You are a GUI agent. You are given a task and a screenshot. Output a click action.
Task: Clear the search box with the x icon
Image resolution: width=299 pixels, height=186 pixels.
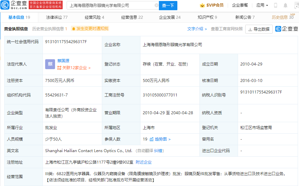tap(156, 5)
